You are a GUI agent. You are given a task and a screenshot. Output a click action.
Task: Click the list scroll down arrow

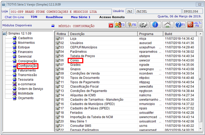(200, 129)
